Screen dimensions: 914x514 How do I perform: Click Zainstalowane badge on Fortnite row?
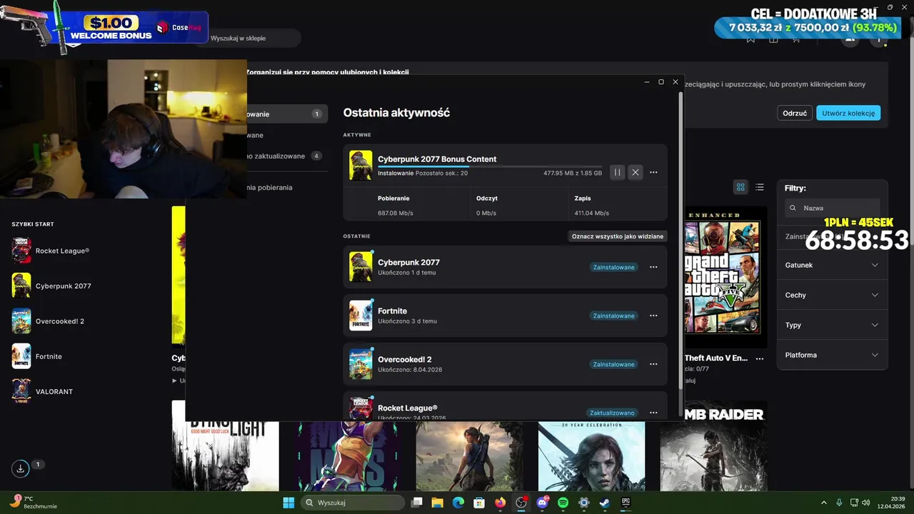(614, 316)
